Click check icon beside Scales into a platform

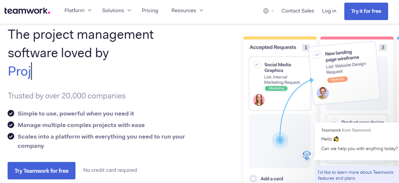pyautogui.click(x=11, y=136)
